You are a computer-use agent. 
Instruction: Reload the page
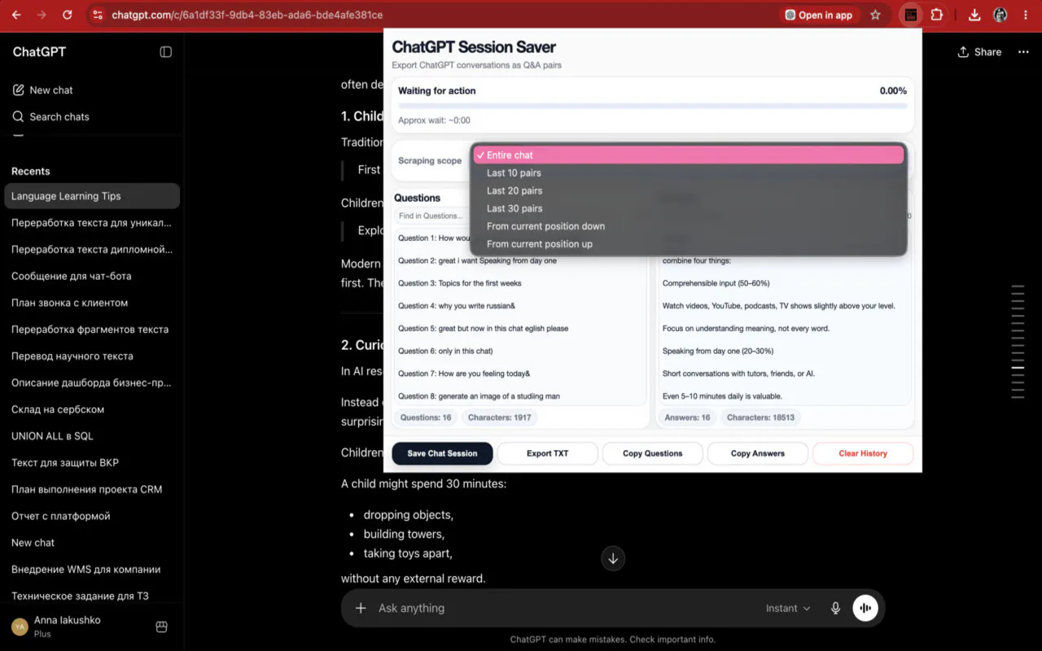tap(68, 15)
